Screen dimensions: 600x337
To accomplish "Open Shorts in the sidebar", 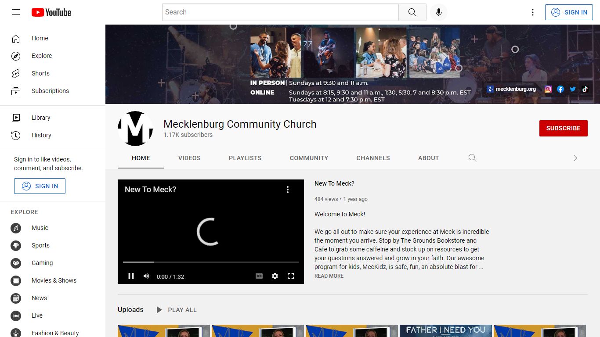I will click(53, 73).
